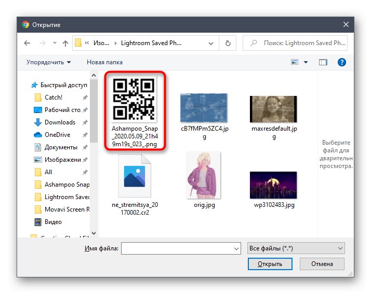Click the magnifier search icon
Screen dimensions: 371x294
click(x=254, y=43)
